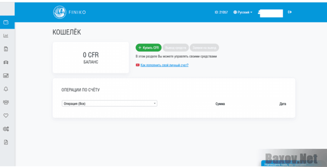
Task: Open notifications via the bell icon
Action: coord(6,89)
